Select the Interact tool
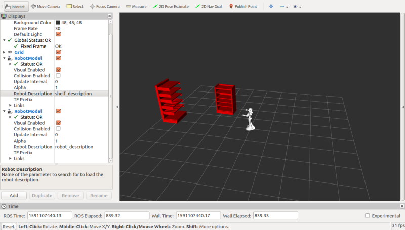Viewport: 405px width, 230px height. pyautogui.click(x=16, y=7)
